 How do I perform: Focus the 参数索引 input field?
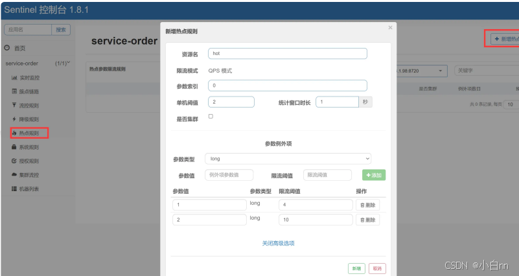288,86
